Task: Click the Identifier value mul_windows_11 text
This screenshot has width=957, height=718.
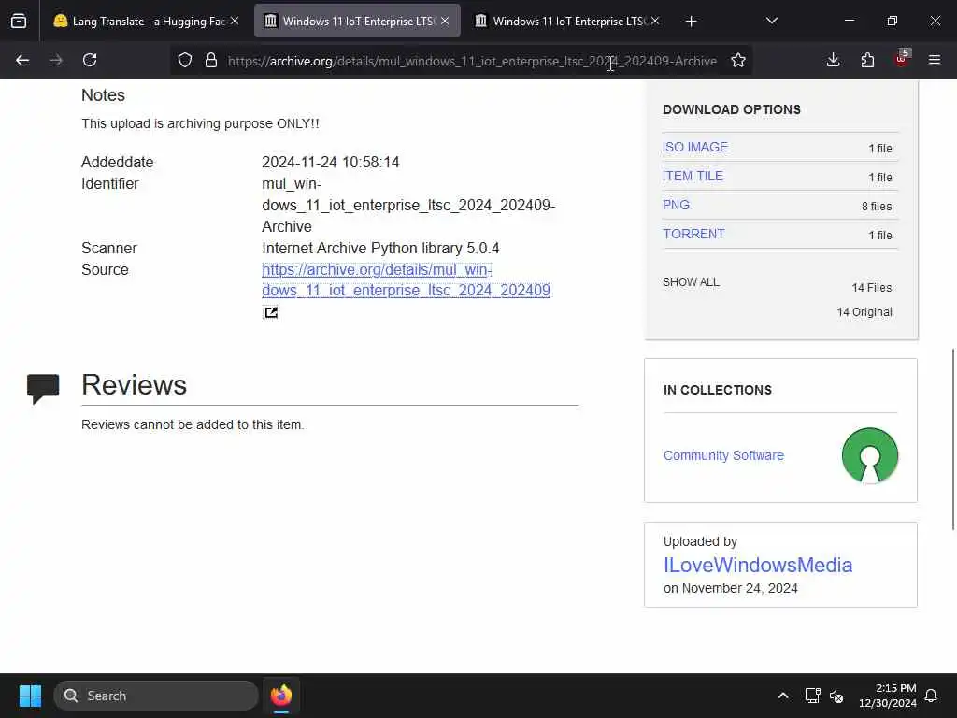Action: (x=408, y=205)
